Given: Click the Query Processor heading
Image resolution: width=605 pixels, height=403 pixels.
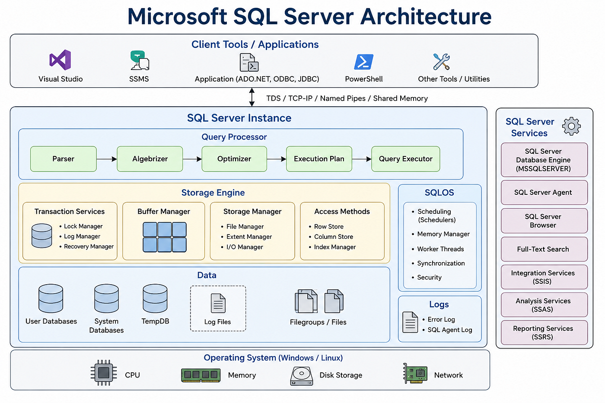Looking at the screenshot, I should (234, 137).
